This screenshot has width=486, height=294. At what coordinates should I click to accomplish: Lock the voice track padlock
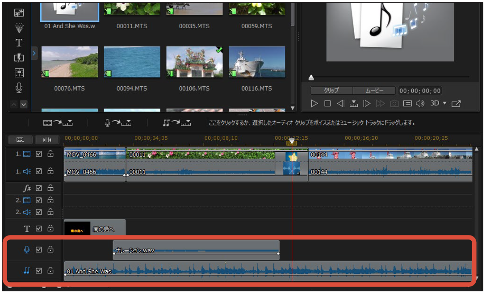click(x=50, y=250)
